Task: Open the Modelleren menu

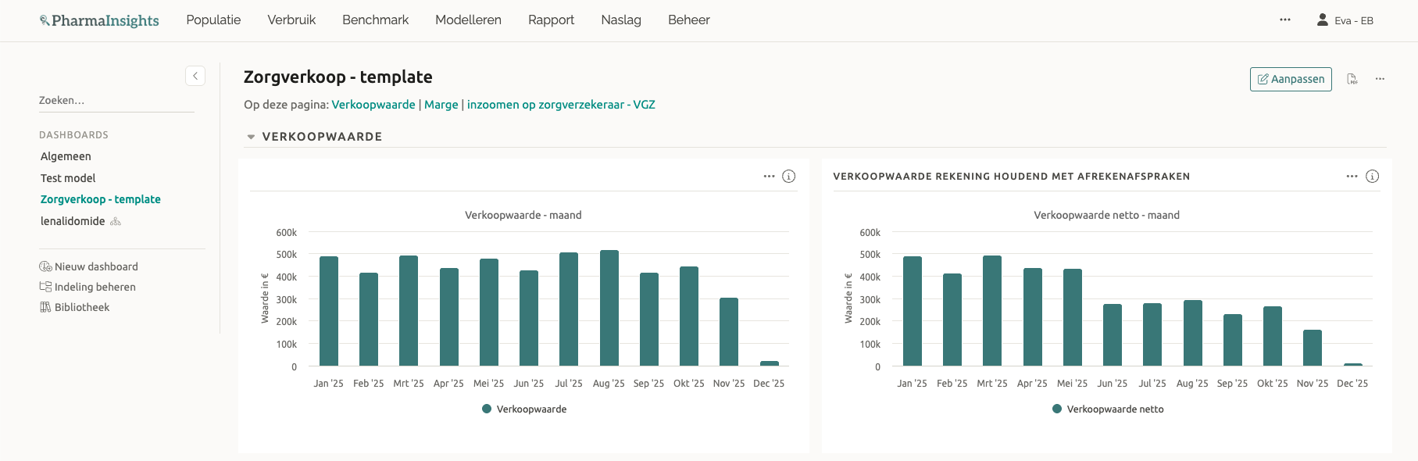Action: (468, 20)
